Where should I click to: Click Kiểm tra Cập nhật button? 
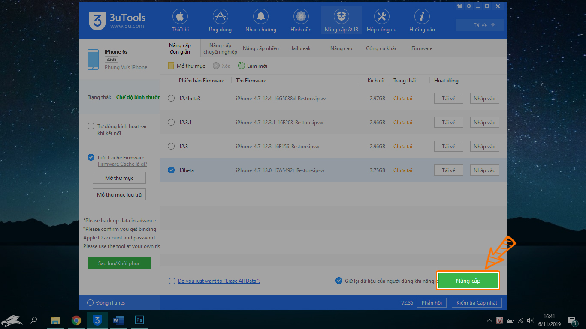point(477,303)
